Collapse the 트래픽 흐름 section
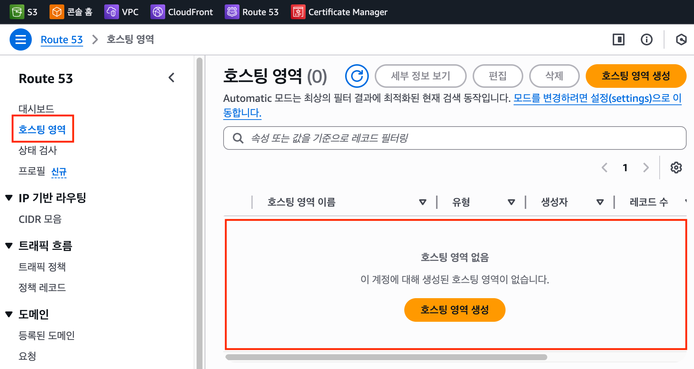Viewport: 694px width, 369px height. (x=9, y=246)
